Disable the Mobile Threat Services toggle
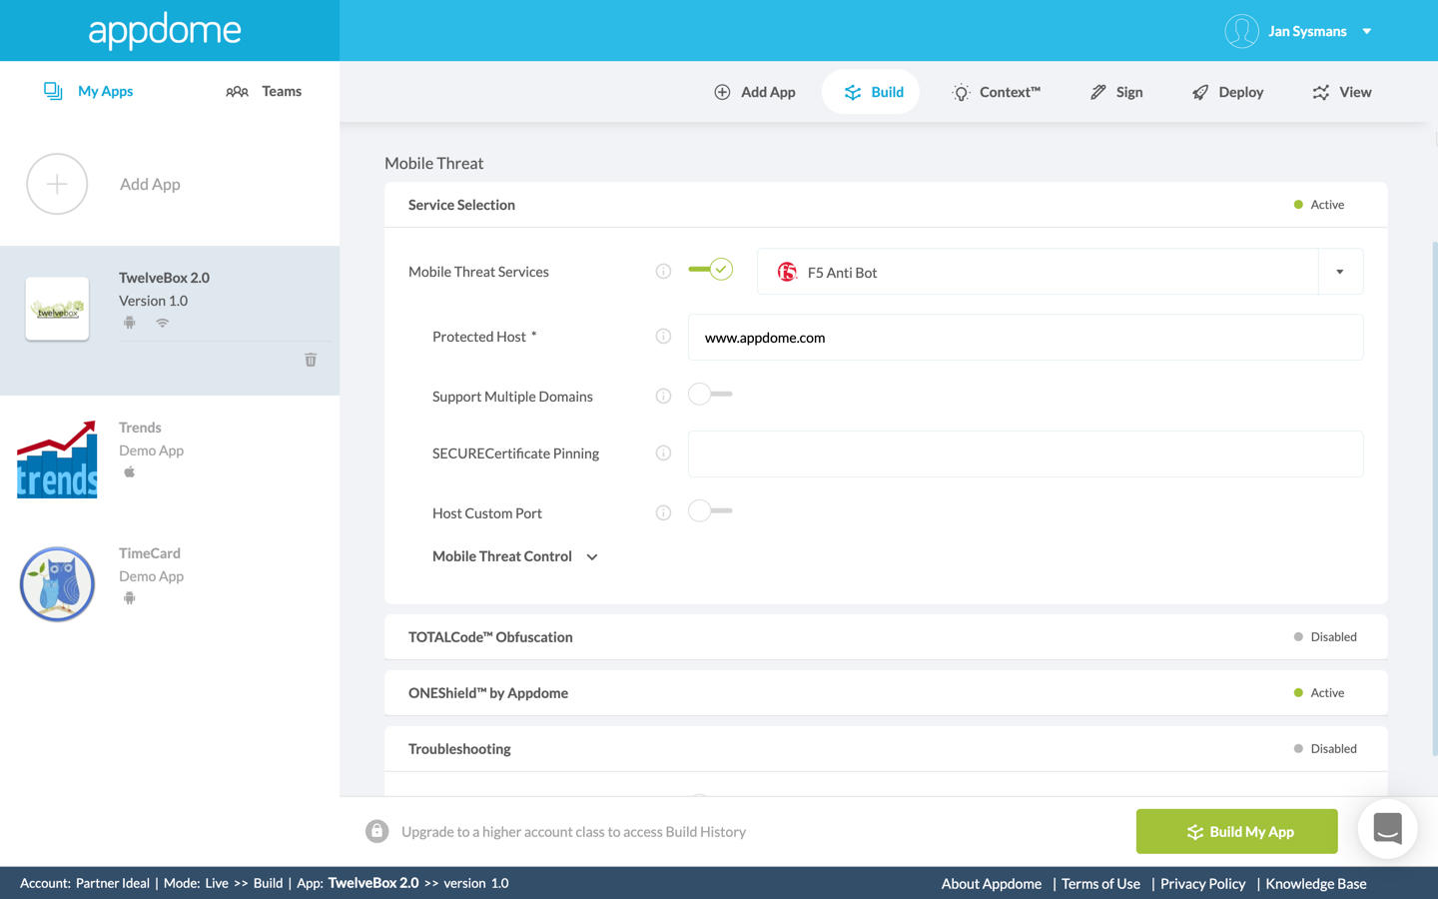 pos(710,270)
